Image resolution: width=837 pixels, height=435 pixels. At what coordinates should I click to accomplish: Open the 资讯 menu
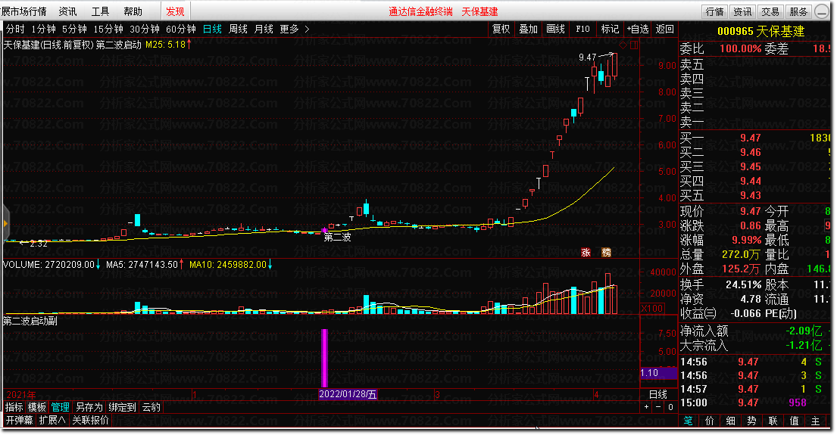point(67,11)
